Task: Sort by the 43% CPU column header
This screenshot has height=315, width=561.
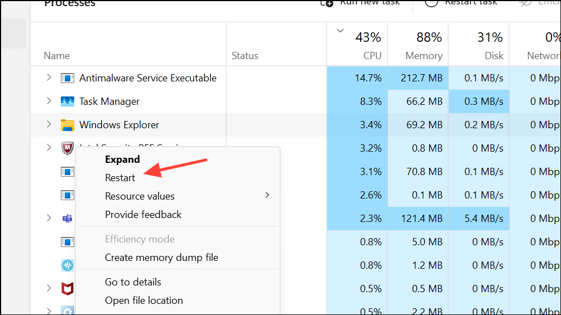Action: [x=357, y=44]
